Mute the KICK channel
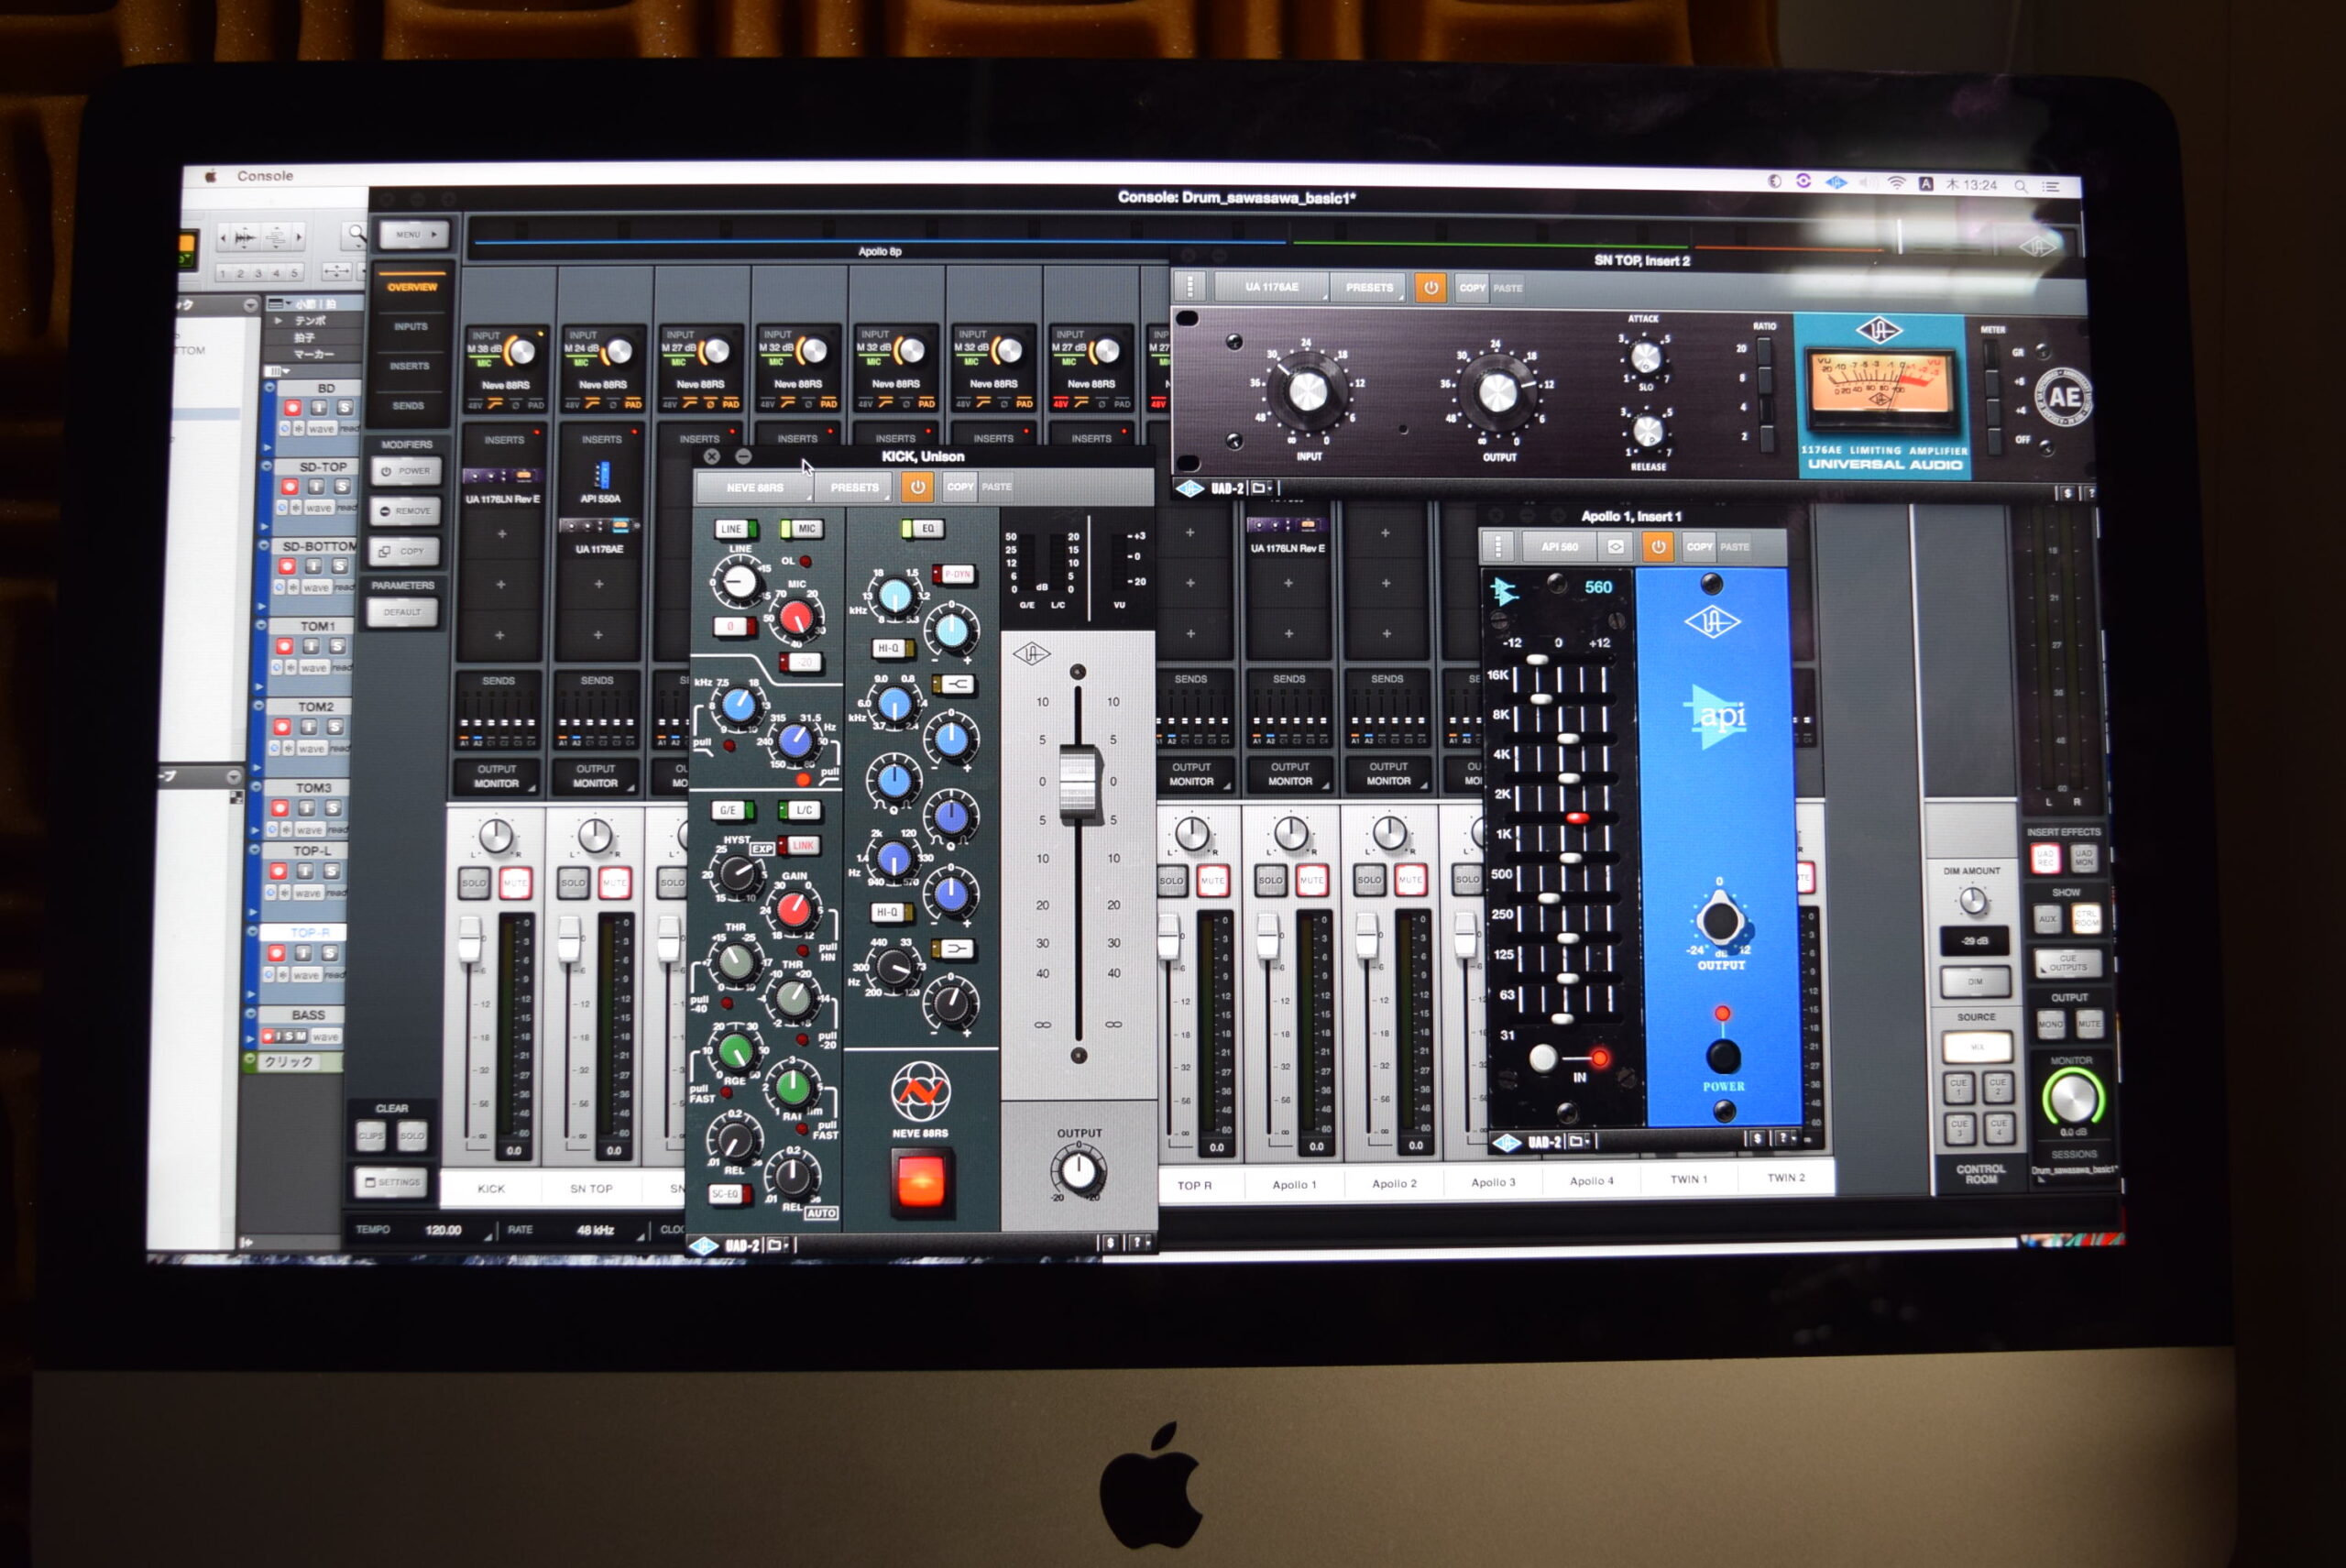This screenshot has width=2346, height=1568. (x=515, y=883)
